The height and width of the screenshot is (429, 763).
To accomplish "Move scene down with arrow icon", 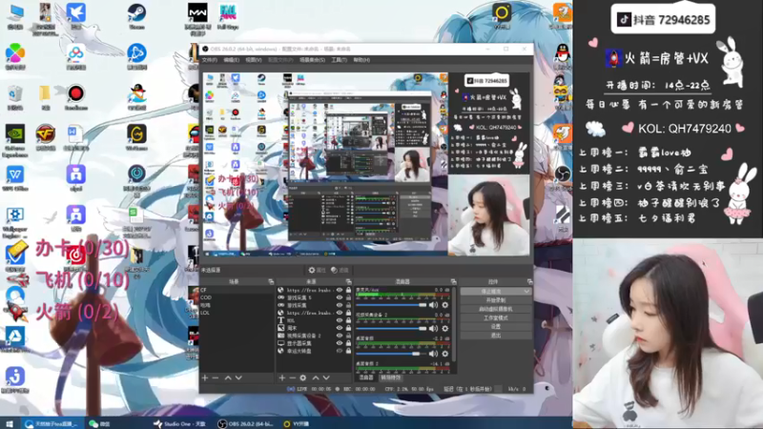I will (238, 378).
